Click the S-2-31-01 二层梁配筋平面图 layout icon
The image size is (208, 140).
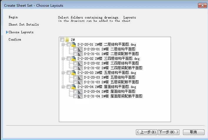[80, 54]
